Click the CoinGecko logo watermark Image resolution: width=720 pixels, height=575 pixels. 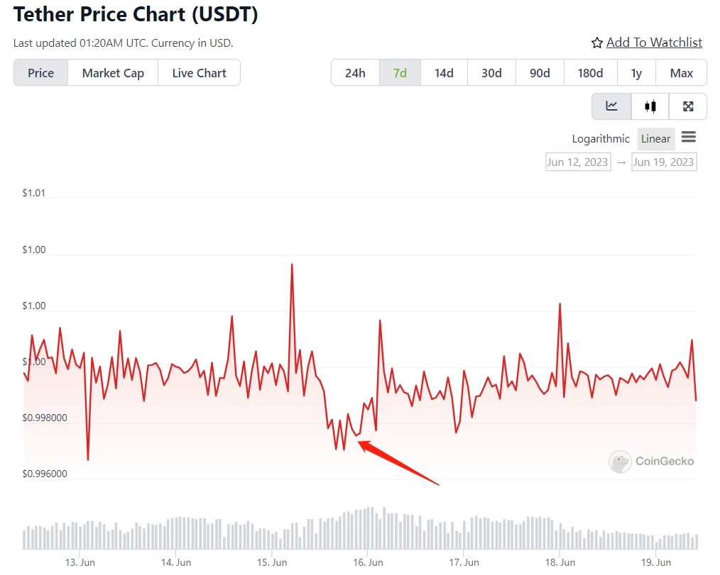[x=652, y=462]
